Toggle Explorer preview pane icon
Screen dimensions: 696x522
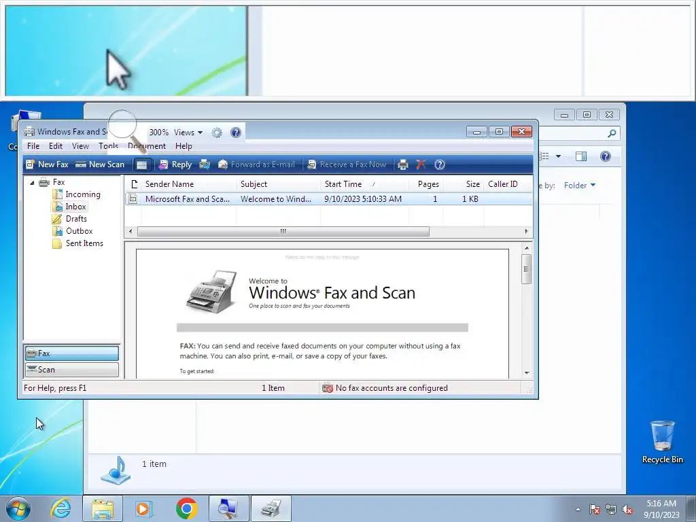point(581,156)
